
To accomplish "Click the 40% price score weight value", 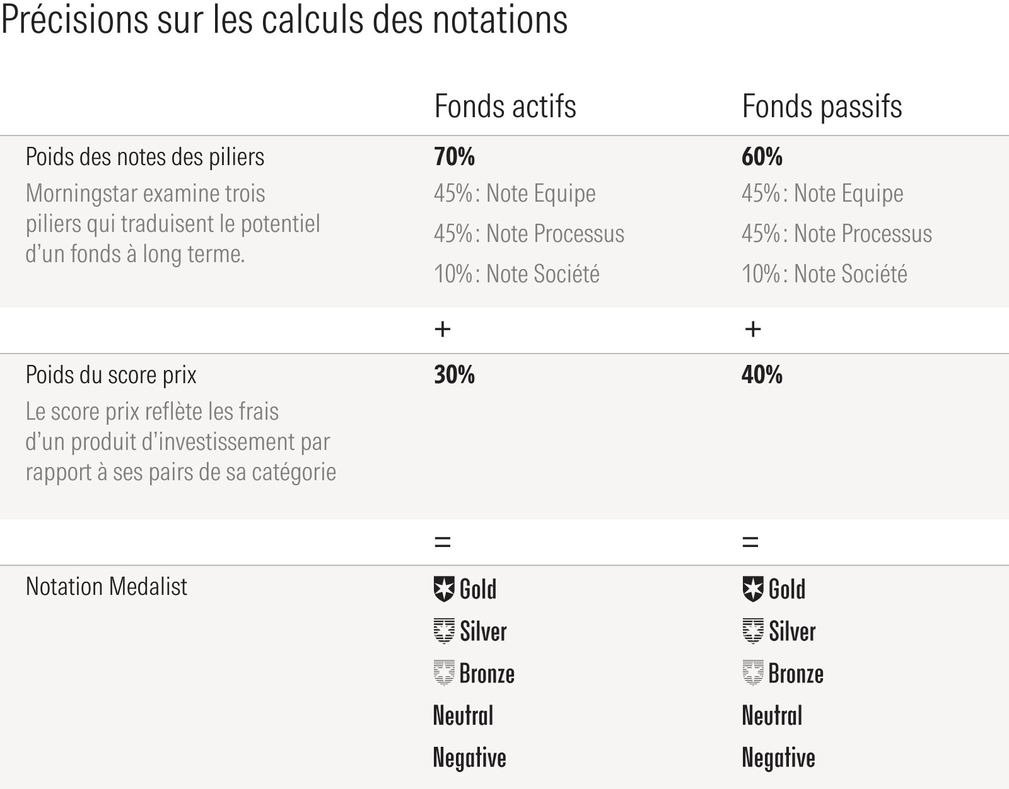I will tap(762, 375).
